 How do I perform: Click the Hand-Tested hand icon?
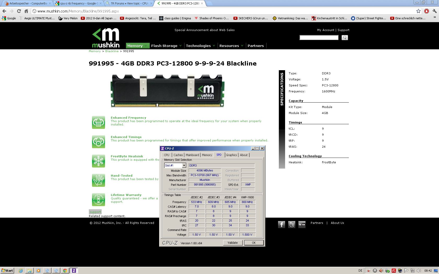point(99,180)
